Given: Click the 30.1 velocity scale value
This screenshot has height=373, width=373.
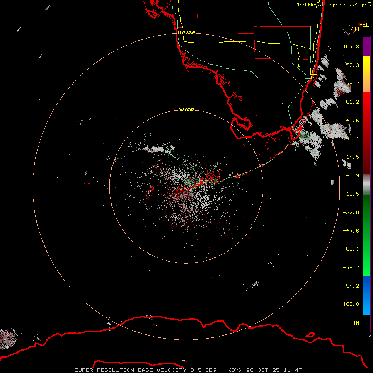Looking at the screenshot, I should coord(353,139).
